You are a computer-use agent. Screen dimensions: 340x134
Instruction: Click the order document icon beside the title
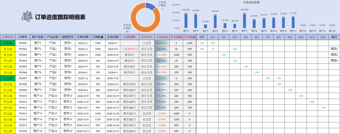pyautogui.click(x=26, y=17)
